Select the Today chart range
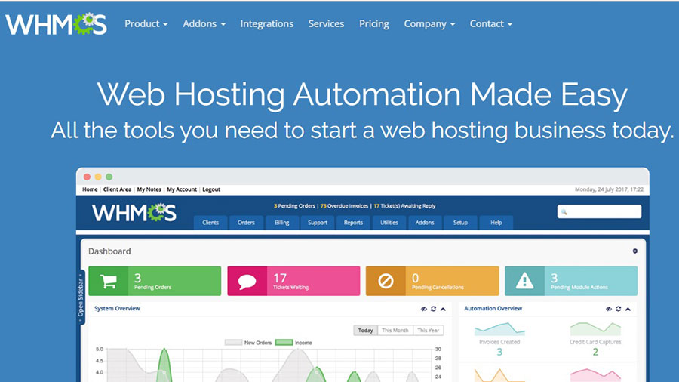The height and width of the screenshot is (382, 679). pos(365,330)
